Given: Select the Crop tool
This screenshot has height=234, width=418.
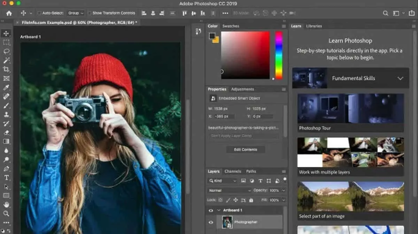Looking at the screenshot, I should click(6, 69).
